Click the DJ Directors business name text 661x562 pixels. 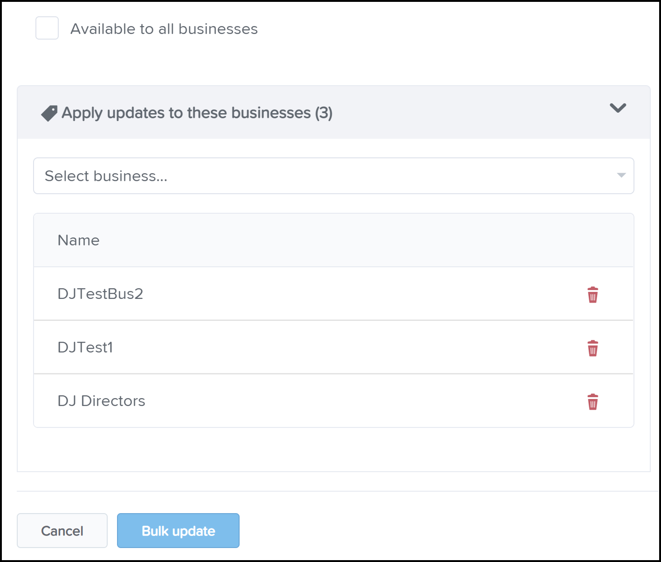click(x=101, y=401)
